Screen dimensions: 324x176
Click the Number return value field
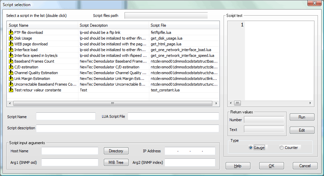click(264, 120)
